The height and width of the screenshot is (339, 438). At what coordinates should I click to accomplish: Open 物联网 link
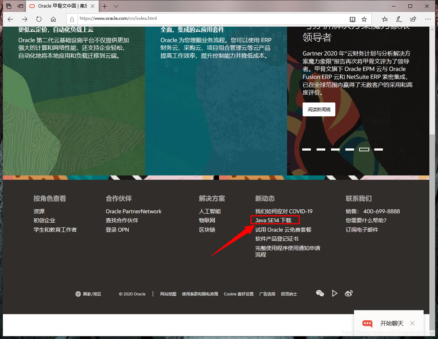[x=207, y=220]
